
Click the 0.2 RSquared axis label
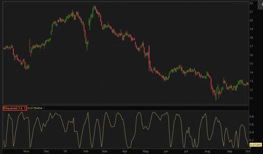click(x=252, y=140)
